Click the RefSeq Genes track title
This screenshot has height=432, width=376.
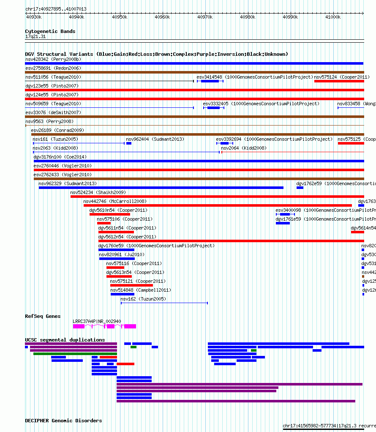pos(43,316)
